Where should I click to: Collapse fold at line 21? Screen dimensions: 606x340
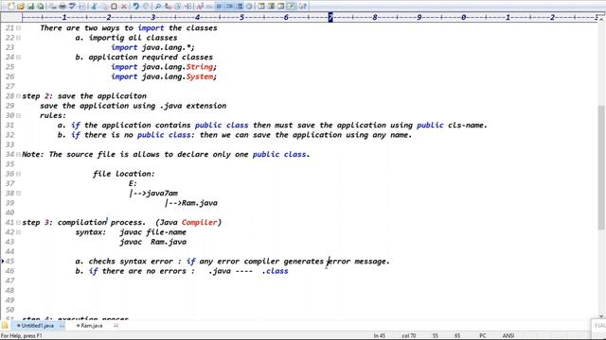click(x=19, y=27)
